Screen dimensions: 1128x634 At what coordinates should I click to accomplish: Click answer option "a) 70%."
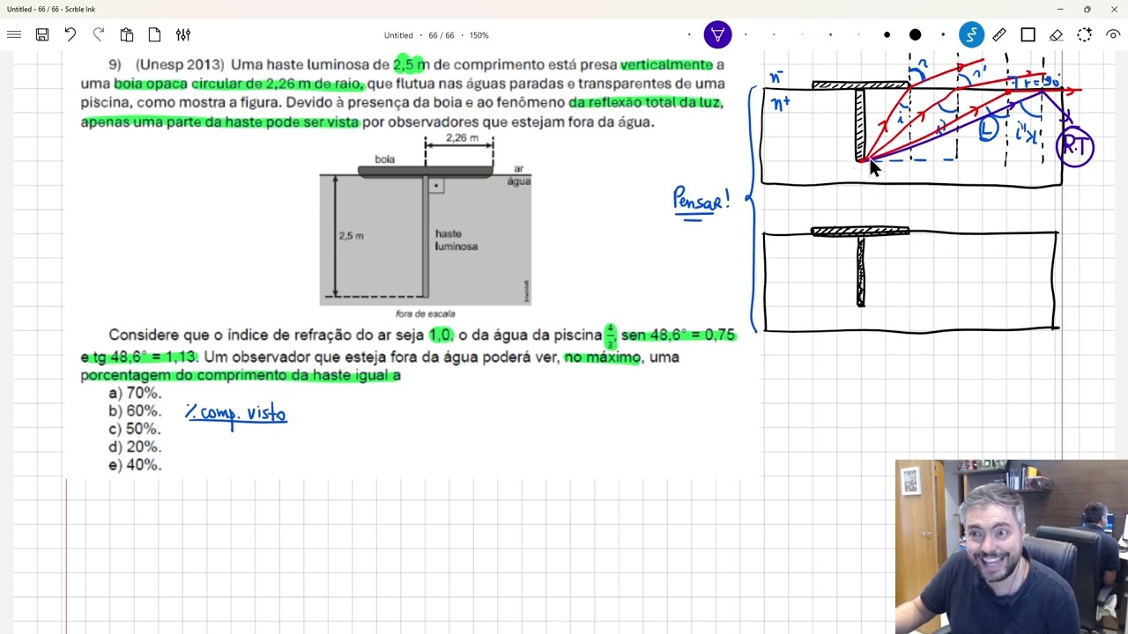[135, 393]
